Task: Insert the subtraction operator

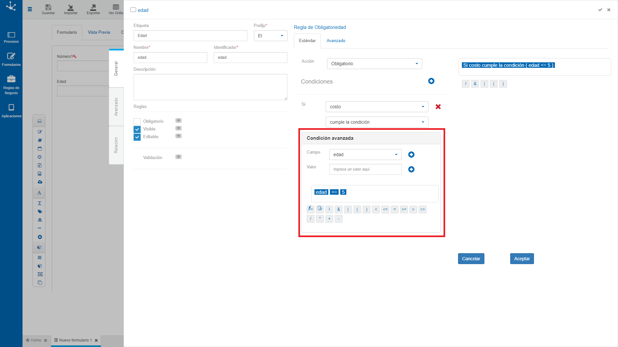Action: [x=339, y=219]
